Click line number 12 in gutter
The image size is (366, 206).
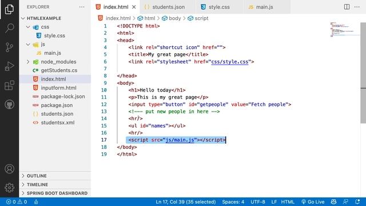104,104
